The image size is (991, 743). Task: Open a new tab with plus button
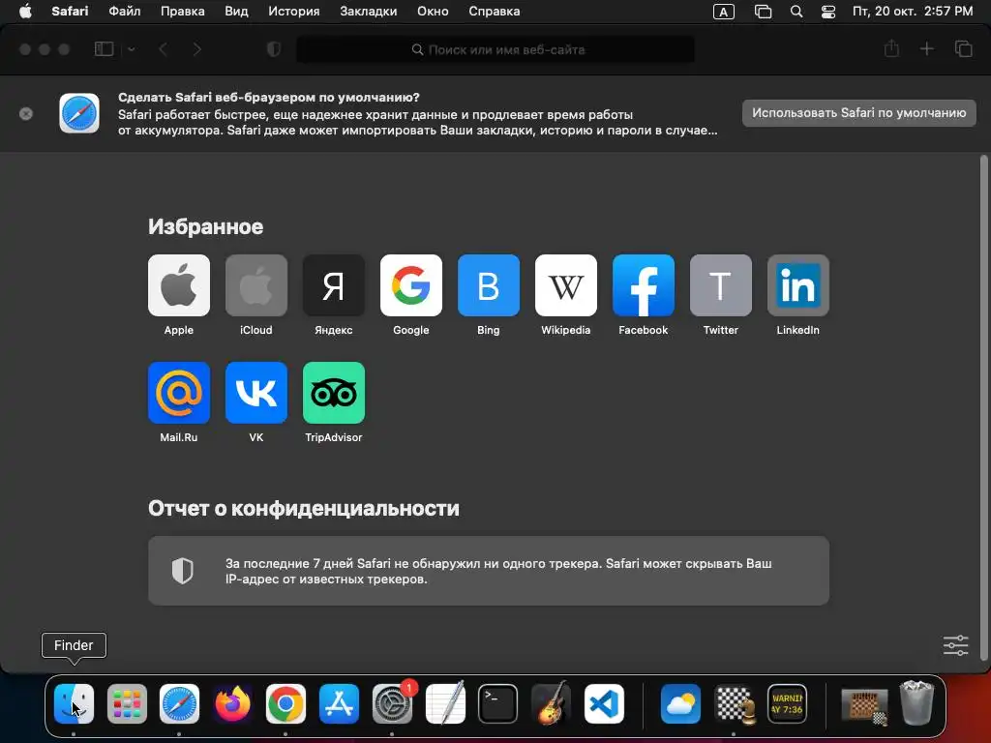point(926,48)
